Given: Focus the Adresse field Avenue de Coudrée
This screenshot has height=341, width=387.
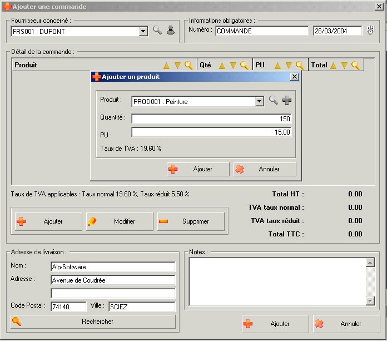Looking at the screenshot, I should click(x=113, y=280).
